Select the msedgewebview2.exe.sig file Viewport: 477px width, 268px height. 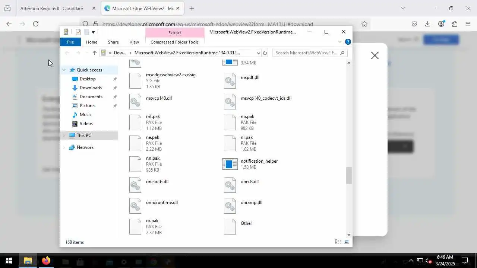171,81
